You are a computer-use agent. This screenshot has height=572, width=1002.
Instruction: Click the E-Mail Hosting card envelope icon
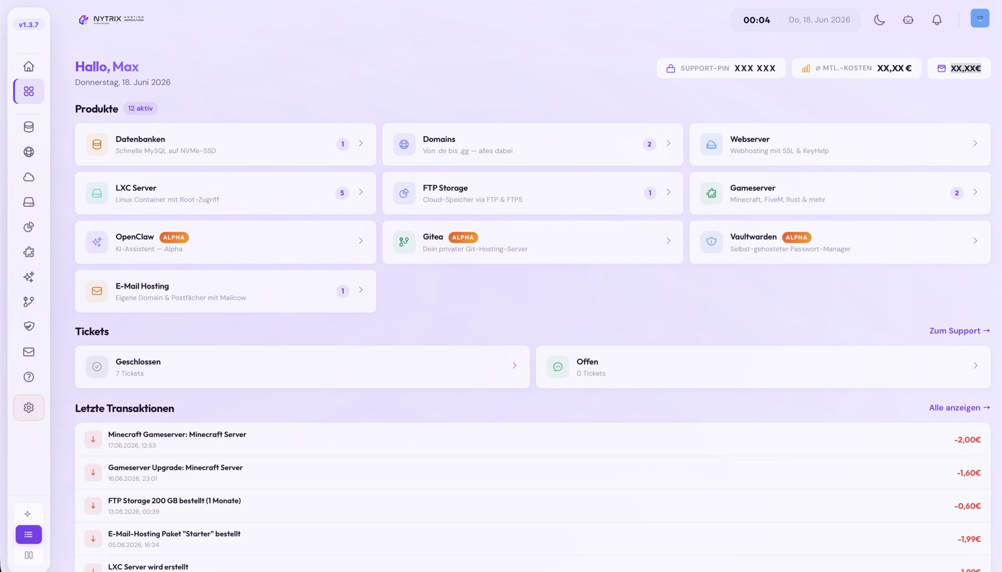97,291
